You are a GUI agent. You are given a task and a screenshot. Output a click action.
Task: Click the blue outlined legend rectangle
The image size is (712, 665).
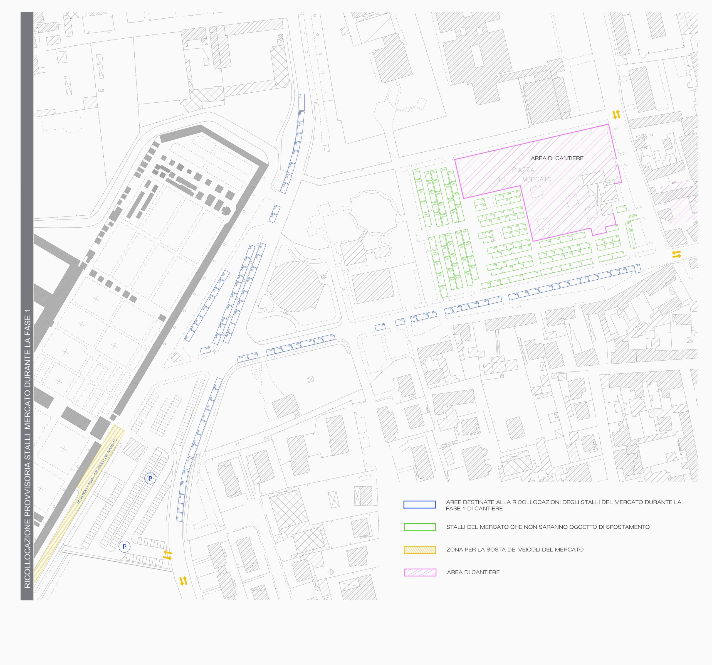pos(419,504)
